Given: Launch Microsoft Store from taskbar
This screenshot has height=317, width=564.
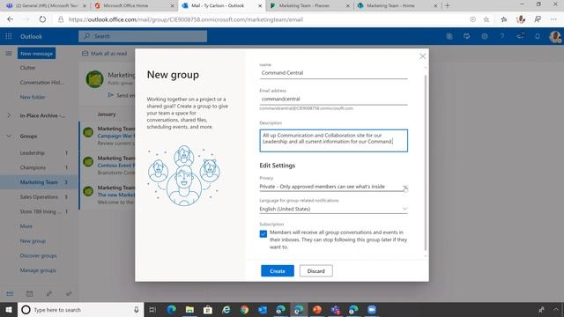Looking at the screenshot, I should click(208, 310).
